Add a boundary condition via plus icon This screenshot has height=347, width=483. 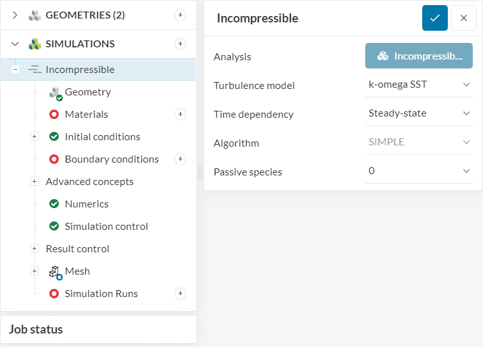pyautogui.click(x=180, y=159)
